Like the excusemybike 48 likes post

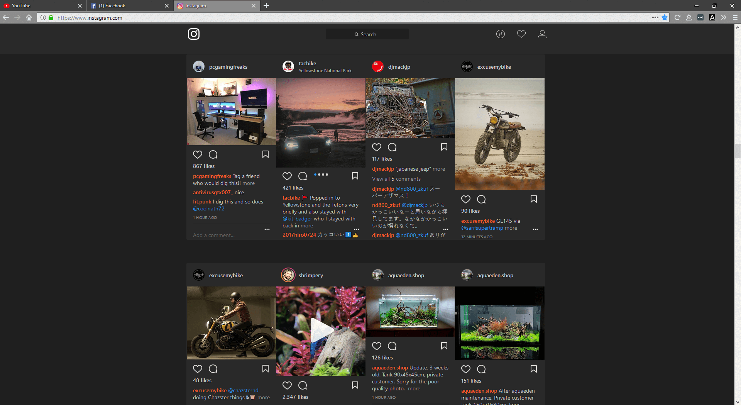(198, 369)
